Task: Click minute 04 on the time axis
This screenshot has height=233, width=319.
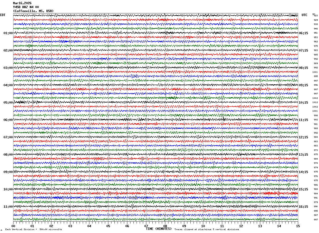Action: [x=89, y=226]
